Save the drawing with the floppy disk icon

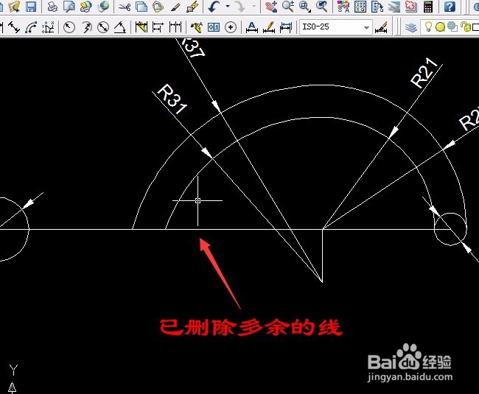click(x=31, y=6)
